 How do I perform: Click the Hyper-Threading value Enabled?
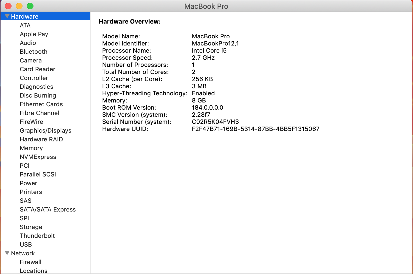[x=203, y=93]
